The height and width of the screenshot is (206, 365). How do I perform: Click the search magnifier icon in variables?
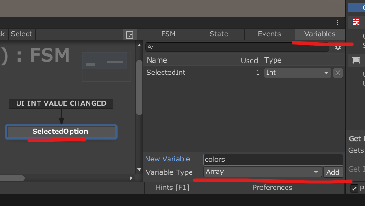coord(150,47)
